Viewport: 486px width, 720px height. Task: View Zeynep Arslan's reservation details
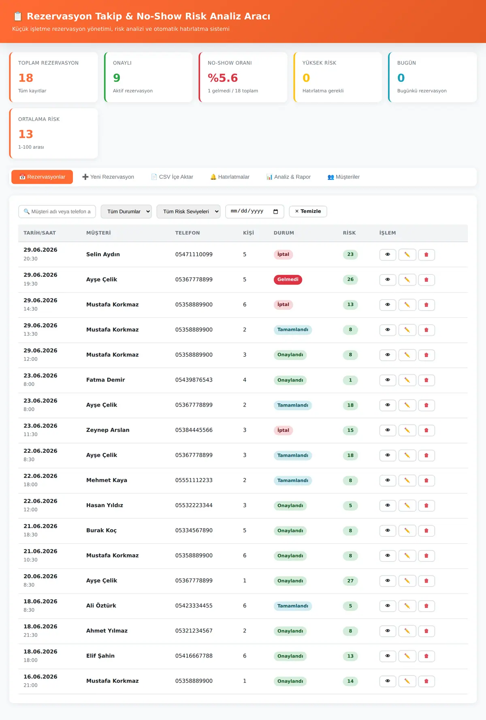pos(388,431)
